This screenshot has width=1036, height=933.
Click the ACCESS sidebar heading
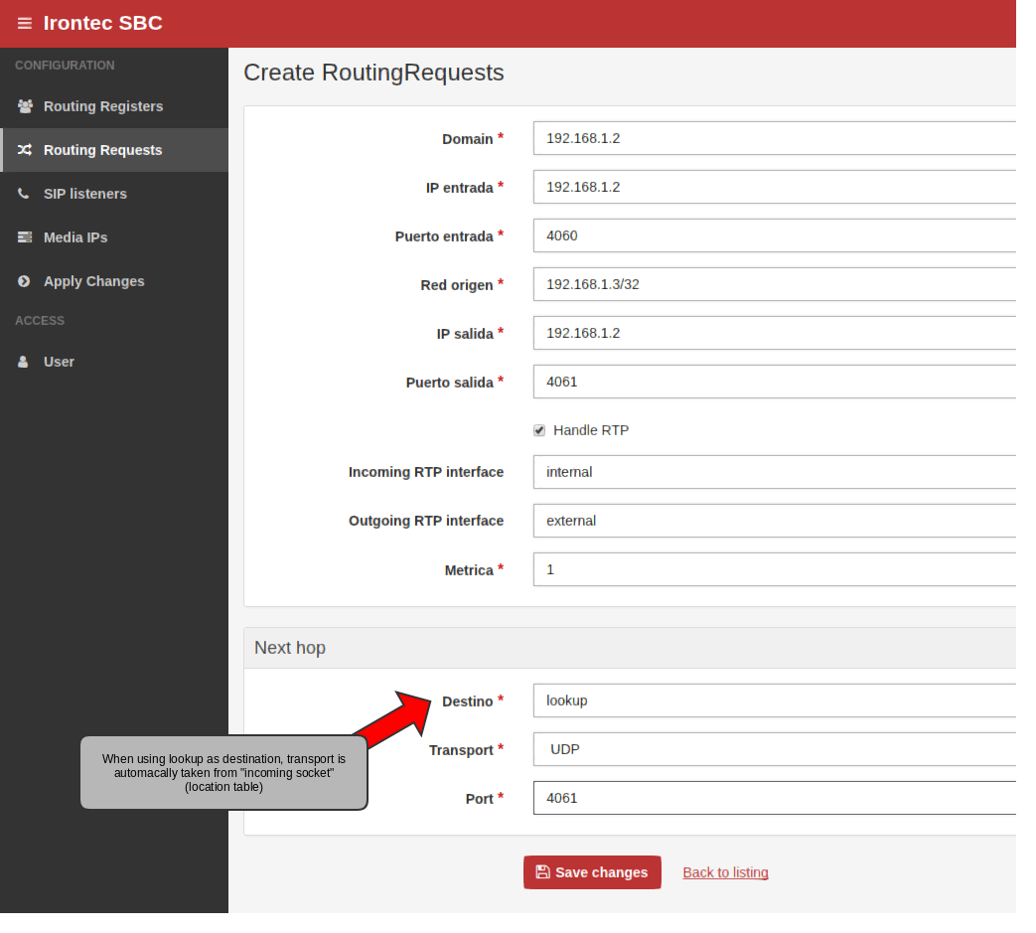(x=40, y=321)
